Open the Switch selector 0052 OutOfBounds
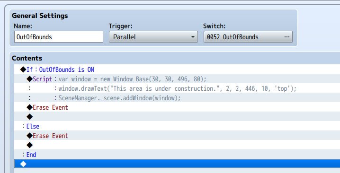 pos(248,37)
